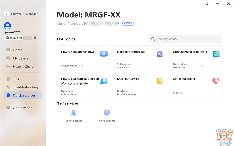The width and height of the screenshot is (234, 146).
Task: Click the four-dot menu icon in title bar
Action: click(x=207, y=4)
